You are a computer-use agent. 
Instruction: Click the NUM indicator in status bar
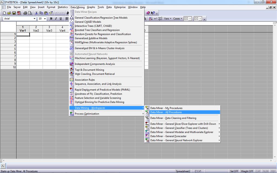click(x=266, y=171)
